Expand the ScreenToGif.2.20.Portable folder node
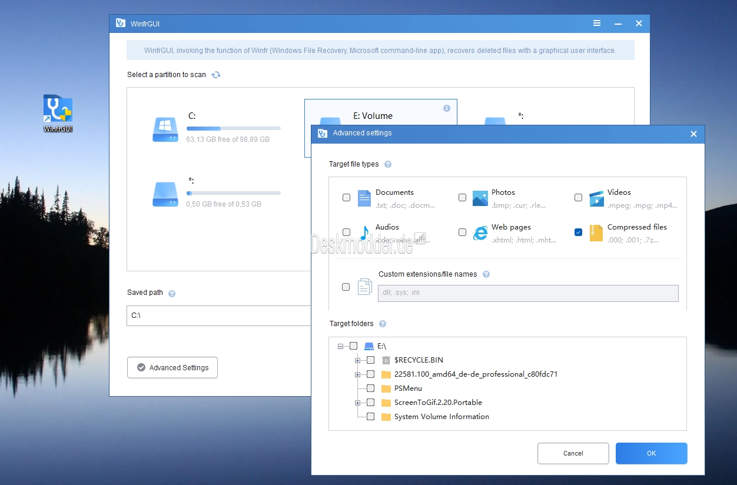Viewport: 737px width, 485px height. (x=357, y=403)
